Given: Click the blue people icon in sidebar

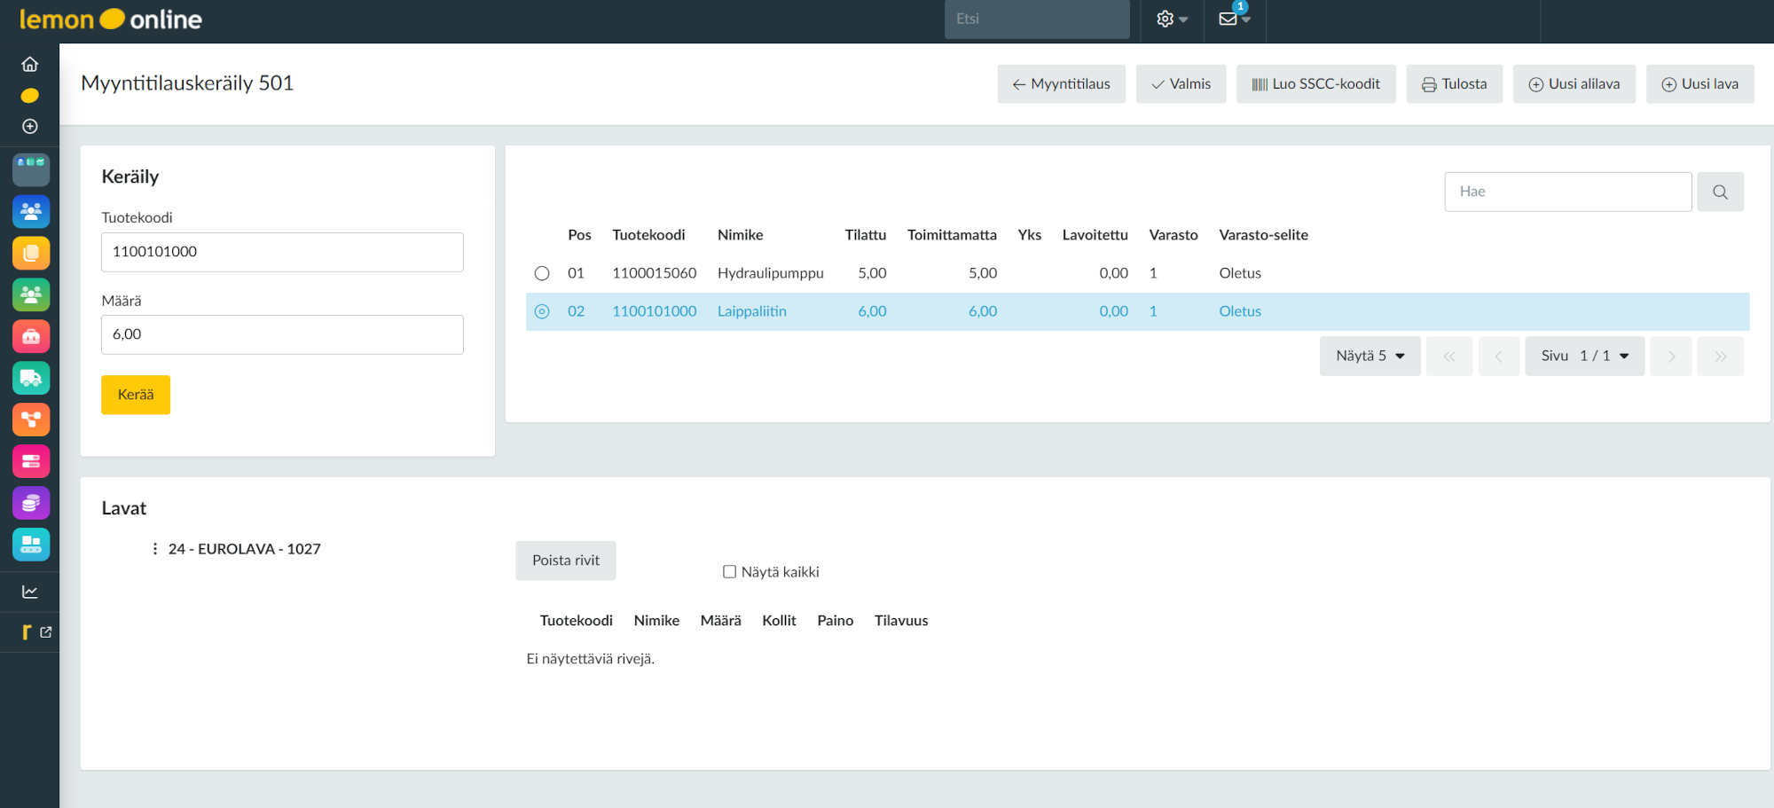Looking at the screenshot, I should point(31,212).
